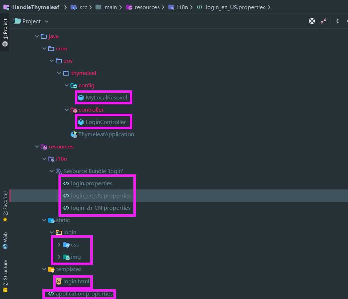The width and height of the screenshot is (348, 299).
Task: Collapse the i18n folder chevron
Action: click(x=44, y=159)
